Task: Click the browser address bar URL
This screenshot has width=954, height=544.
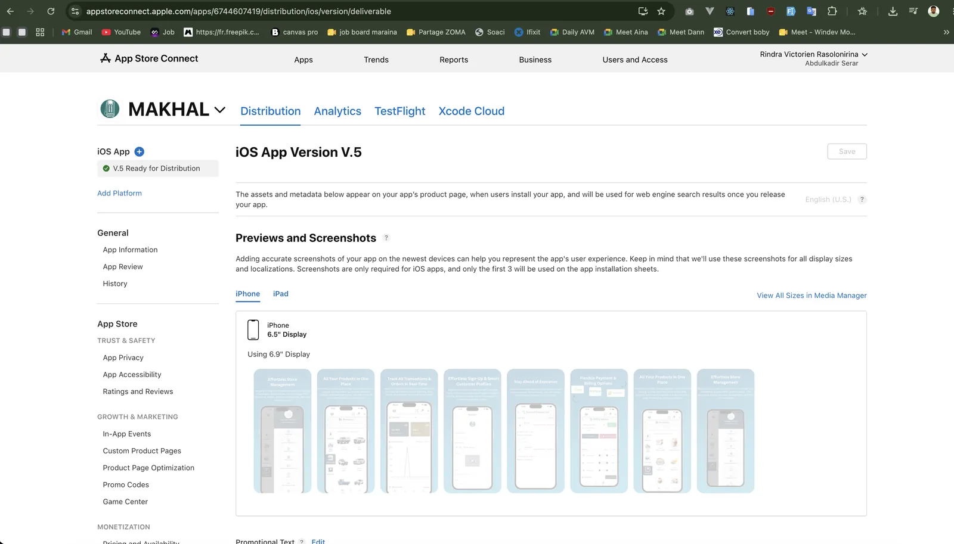Action: pos(238,11)
